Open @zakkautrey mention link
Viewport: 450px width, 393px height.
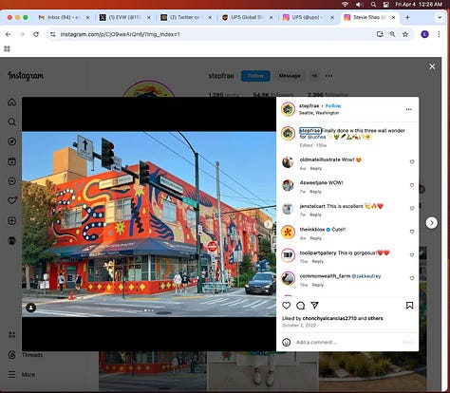click(x=366, y=276)
